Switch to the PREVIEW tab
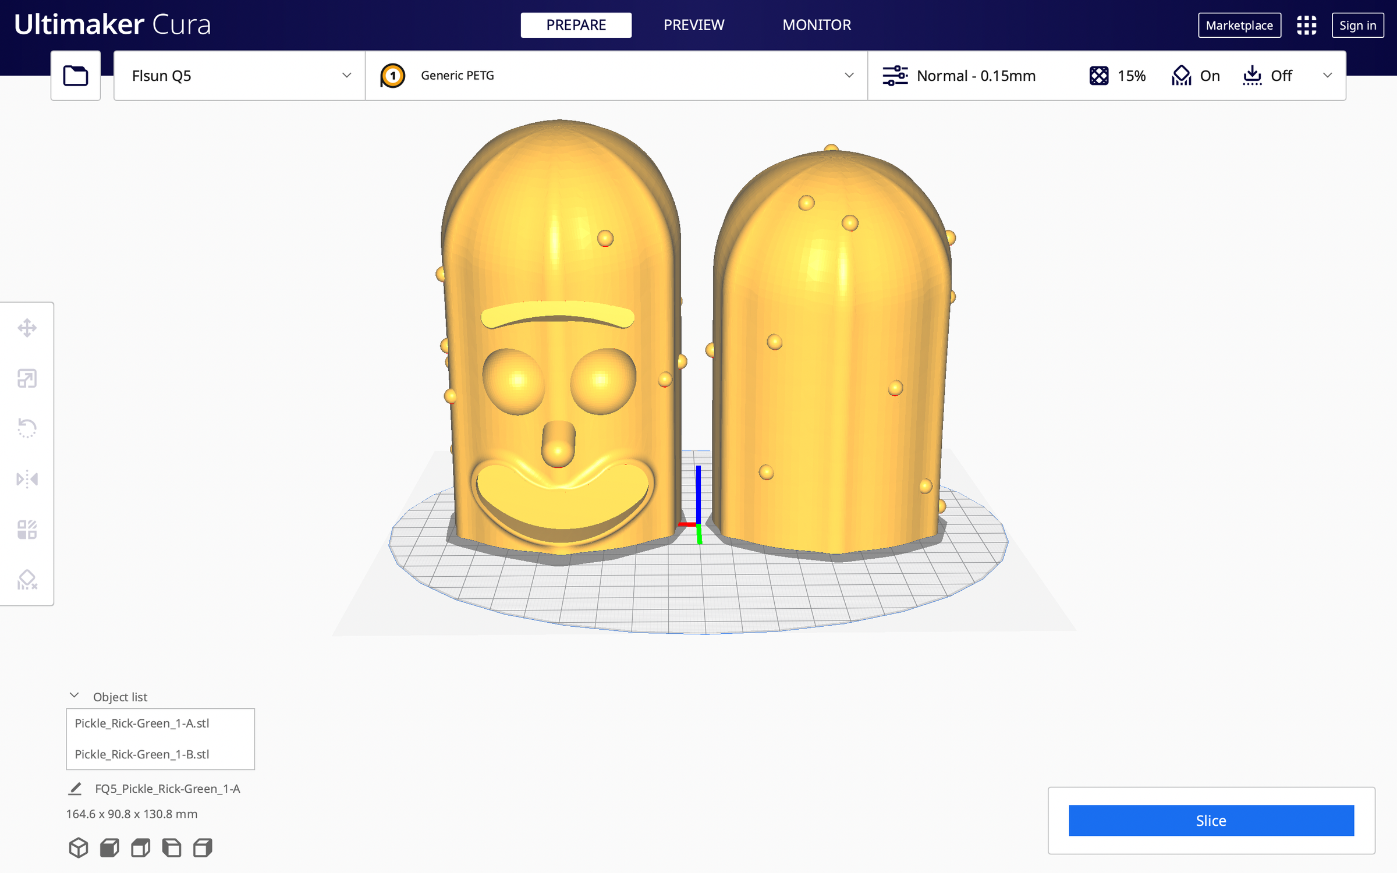Viewport: 1397px width, 873px height. coord(693,25)
